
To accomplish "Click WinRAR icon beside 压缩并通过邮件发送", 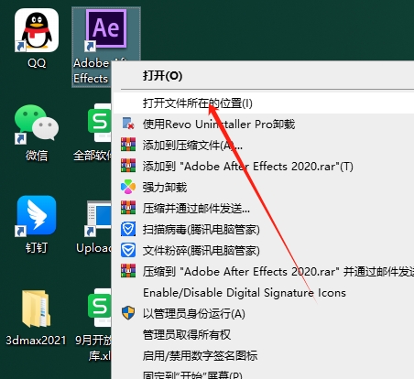I will [x=128, y=208].
